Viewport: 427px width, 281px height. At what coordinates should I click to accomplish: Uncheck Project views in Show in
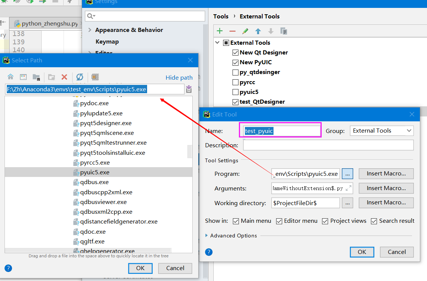pyautogui.click(x=325, y=221)
